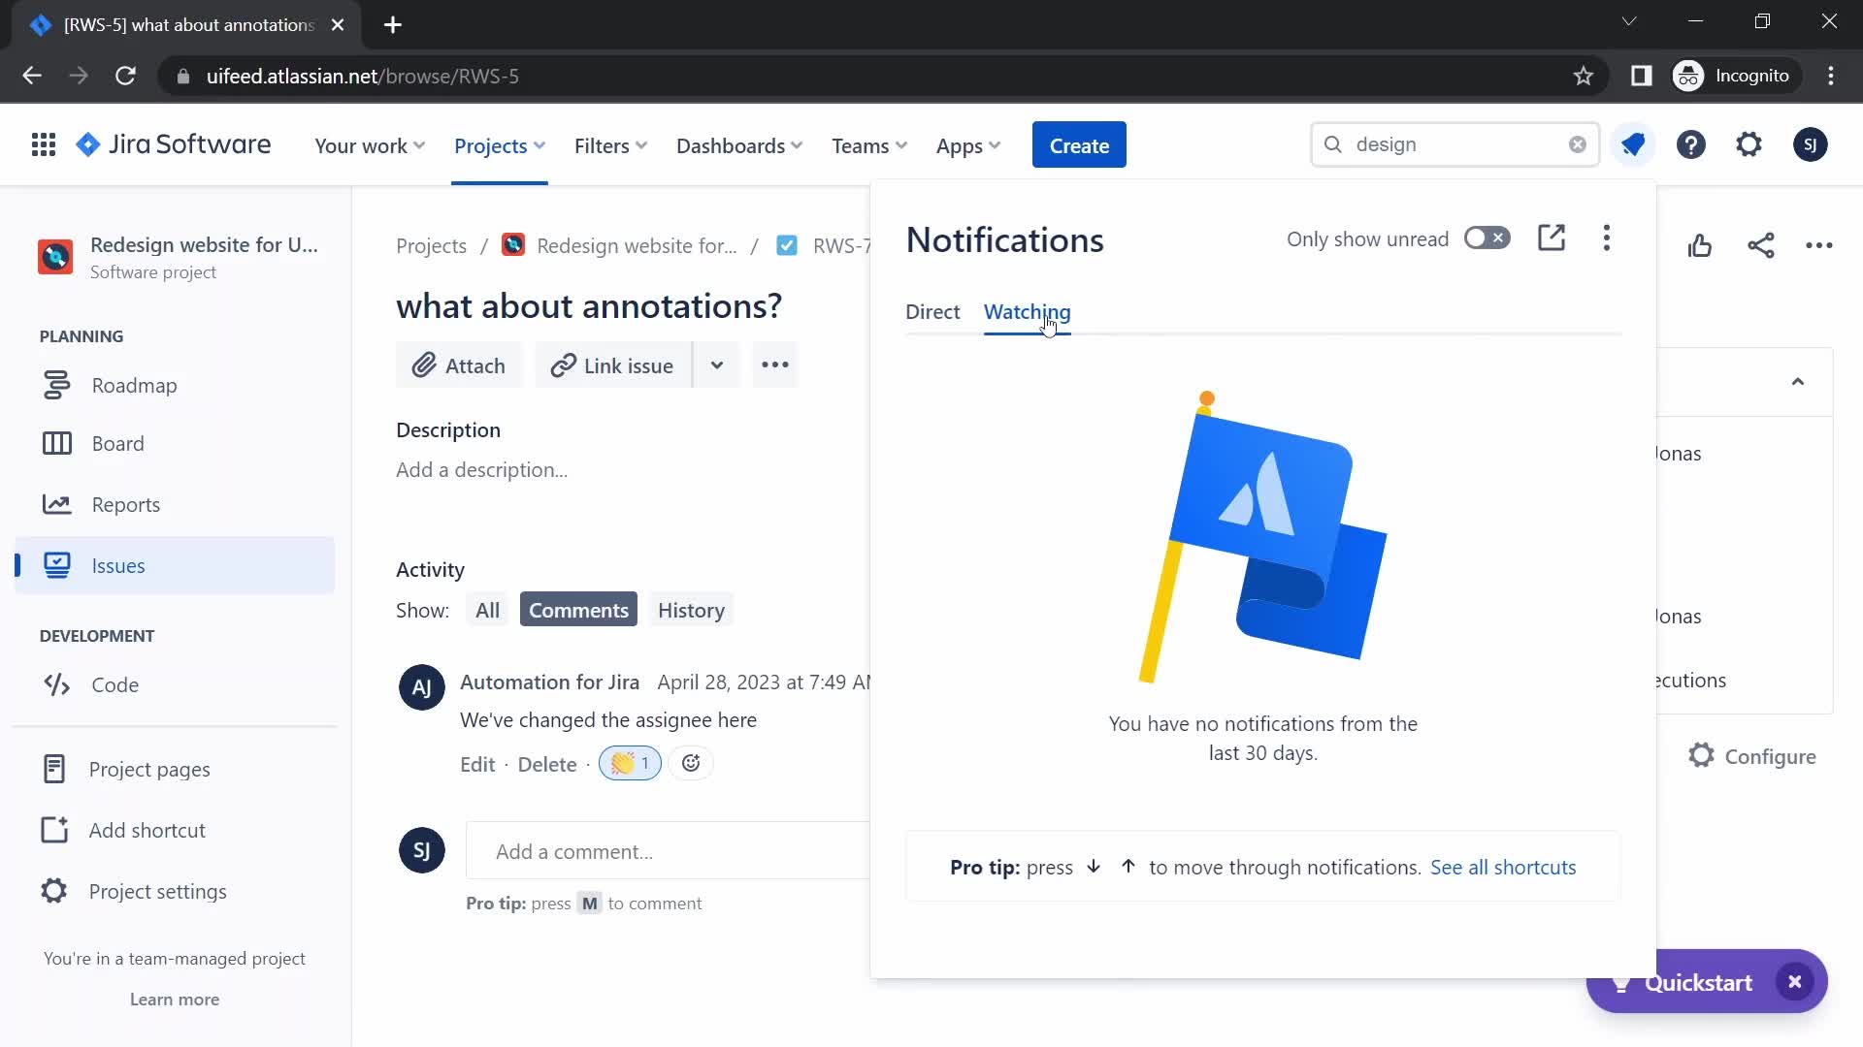
Task: Click the Projects breadcrumb link
Action: click(x=431, y=246)
